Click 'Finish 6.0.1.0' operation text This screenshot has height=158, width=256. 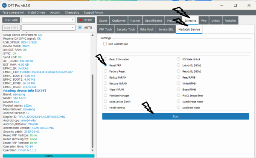point(27,150)
